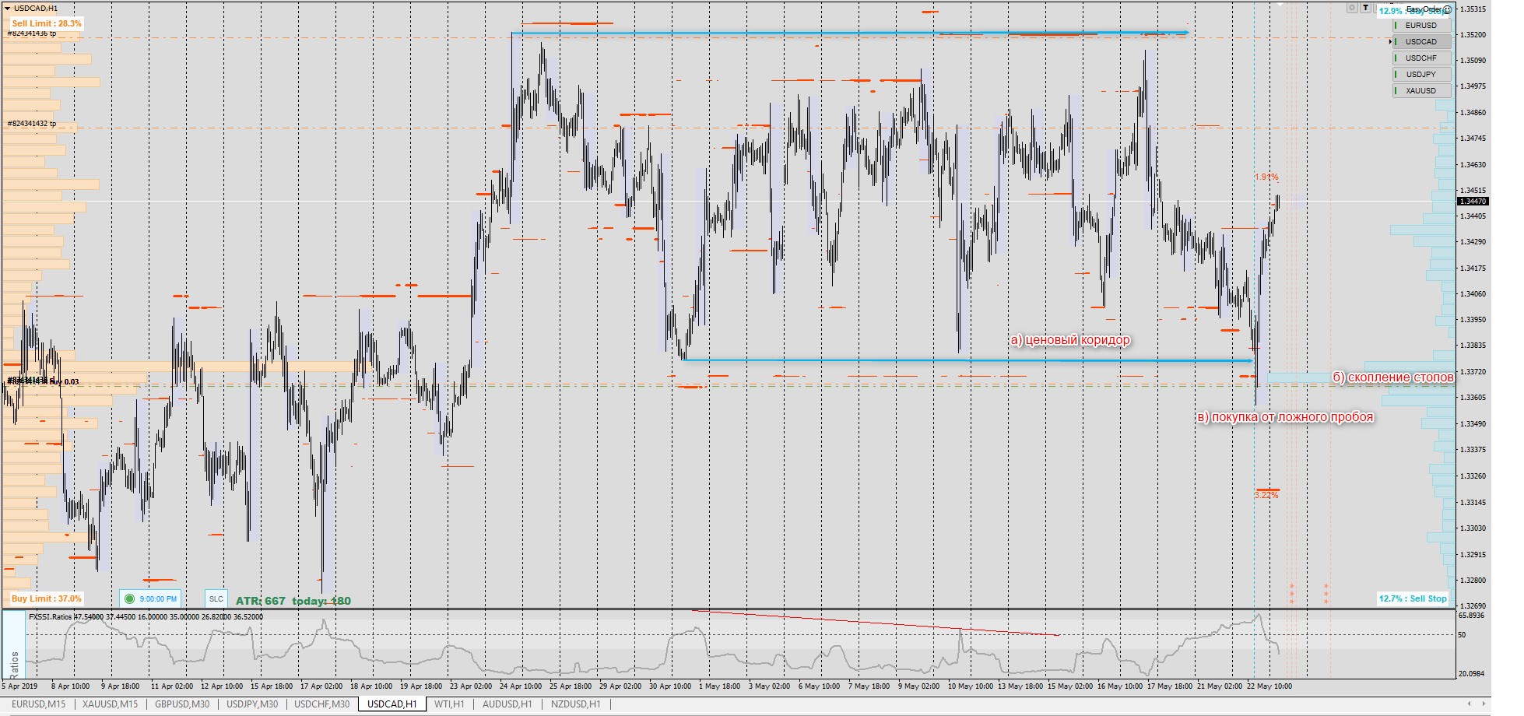Switch to the USDCHF,M30 chart tab
The image size is (1524, 716).
pyautogui.click(x=321, y=704)
